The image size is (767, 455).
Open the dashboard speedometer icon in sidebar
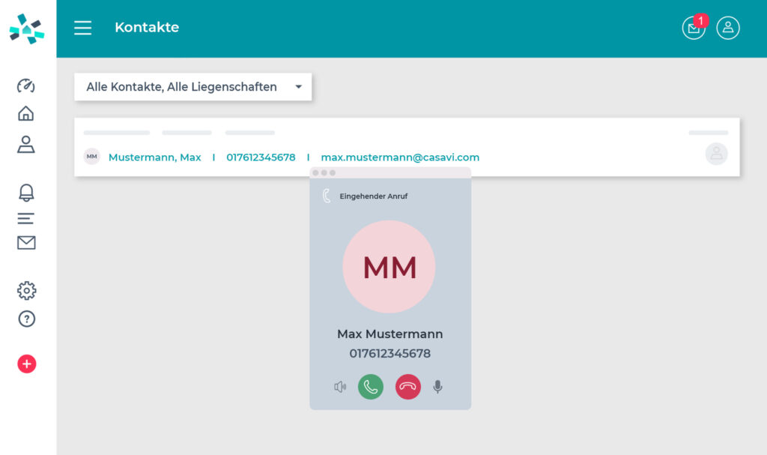[26, 85]
